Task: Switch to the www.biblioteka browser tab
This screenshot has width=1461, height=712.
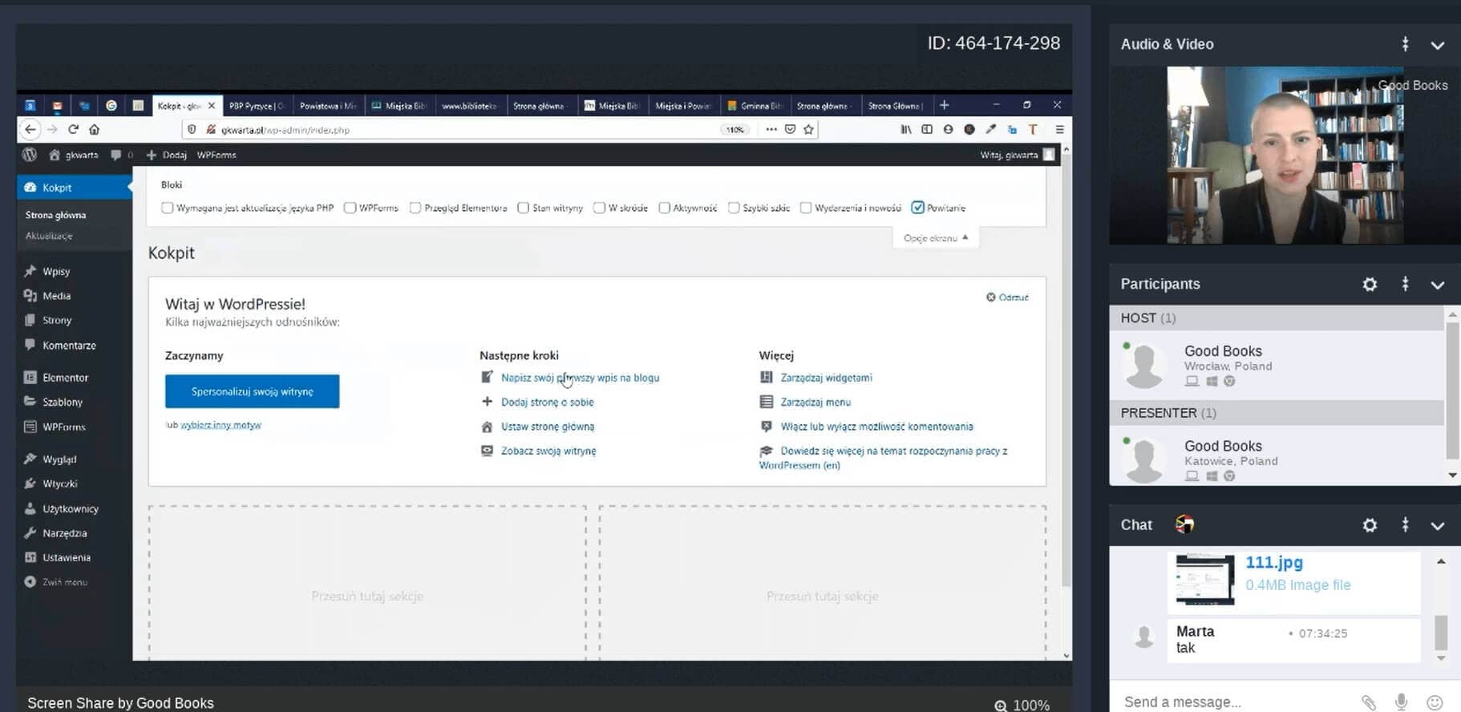Action: click(469, 105)
